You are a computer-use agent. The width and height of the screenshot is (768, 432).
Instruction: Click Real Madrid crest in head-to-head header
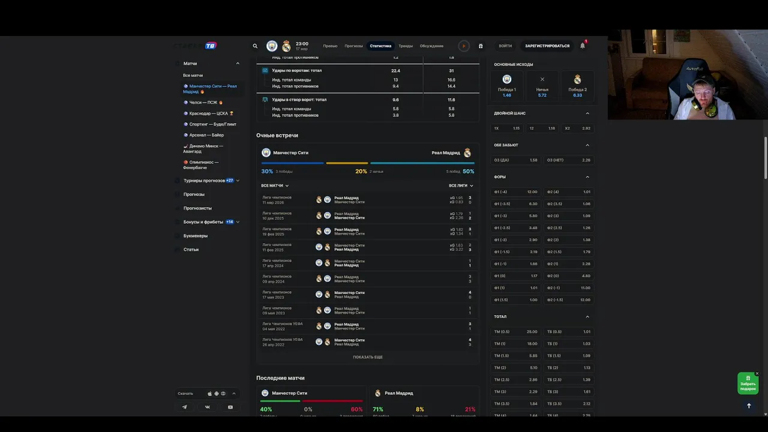[x=467, y=152]
